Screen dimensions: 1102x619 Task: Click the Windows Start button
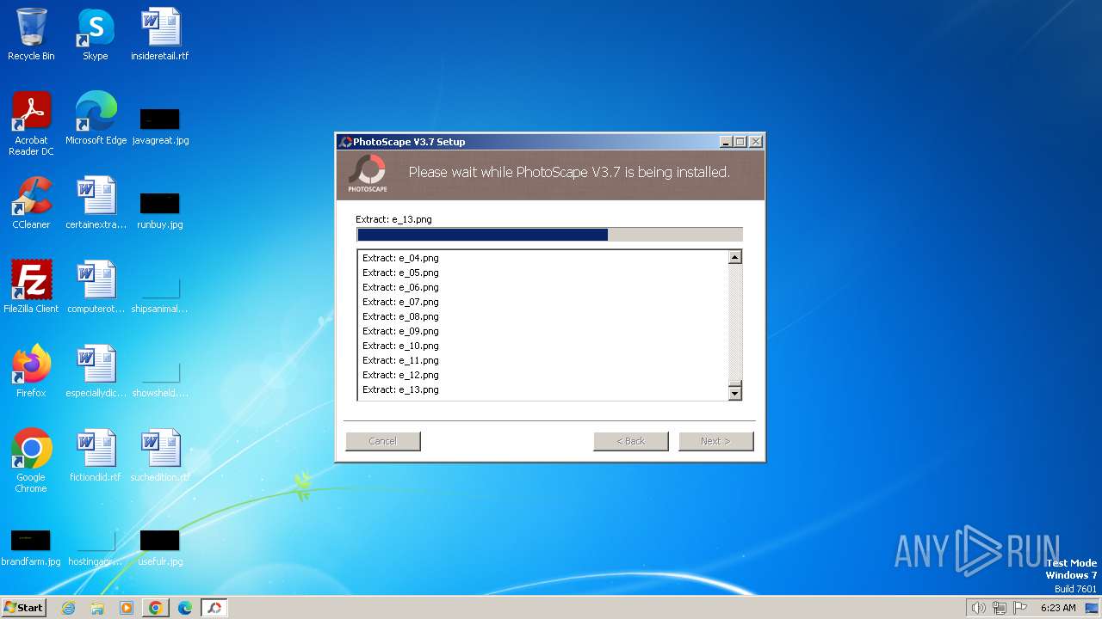24,608
